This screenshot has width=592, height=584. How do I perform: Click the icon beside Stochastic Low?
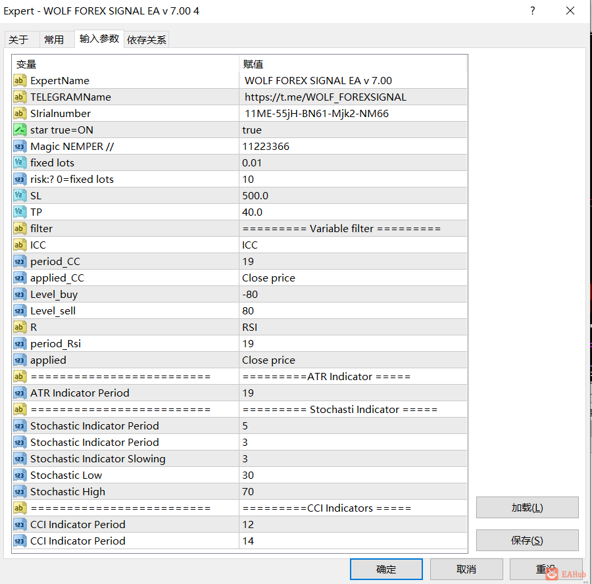click(x=20, y=475)
